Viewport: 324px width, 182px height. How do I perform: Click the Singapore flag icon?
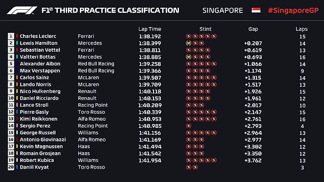pyautogui.click(x=256, y=10)
